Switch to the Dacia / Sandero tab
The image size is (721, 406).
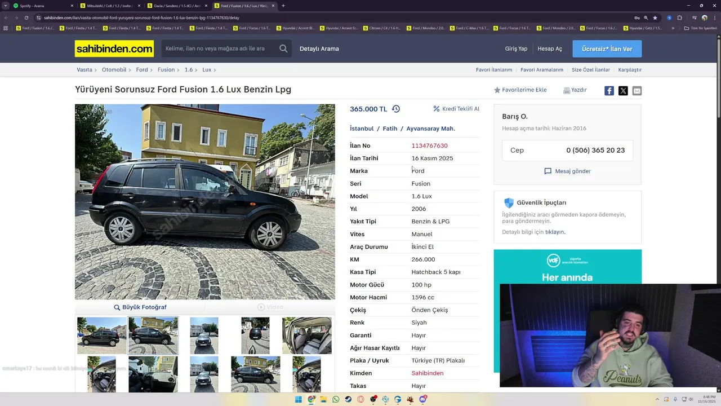point(177,6)
